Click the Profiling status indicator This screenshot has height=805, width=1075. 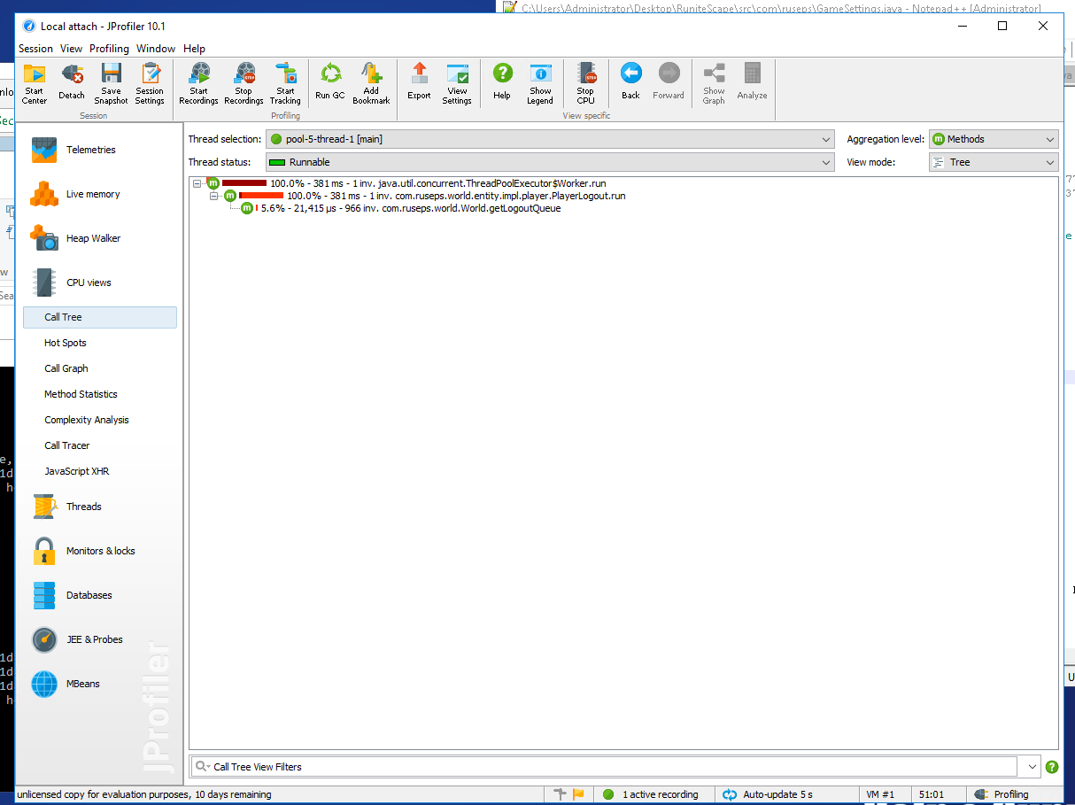[1002, 794]
